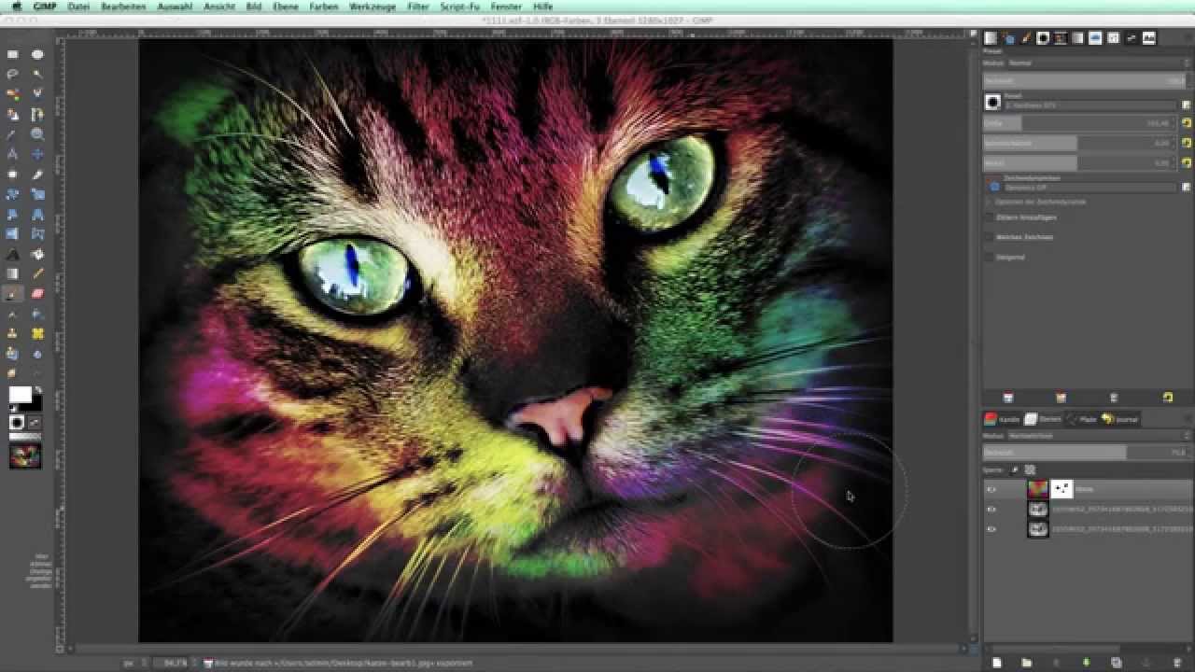
Task: Select the Ellipse Select tool
Action: (37, 55)
